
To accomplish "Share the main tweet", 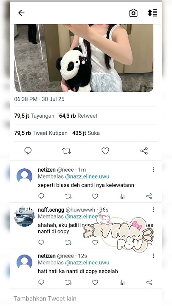I will (144, 151).
